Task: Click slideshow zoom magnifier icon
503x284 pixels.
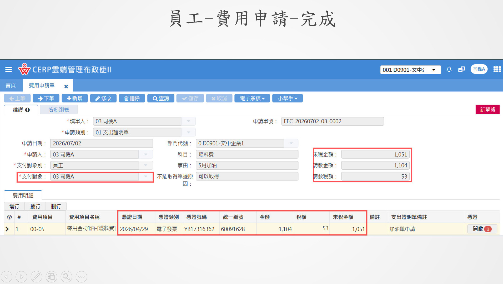Action: (x=67, y=277)
